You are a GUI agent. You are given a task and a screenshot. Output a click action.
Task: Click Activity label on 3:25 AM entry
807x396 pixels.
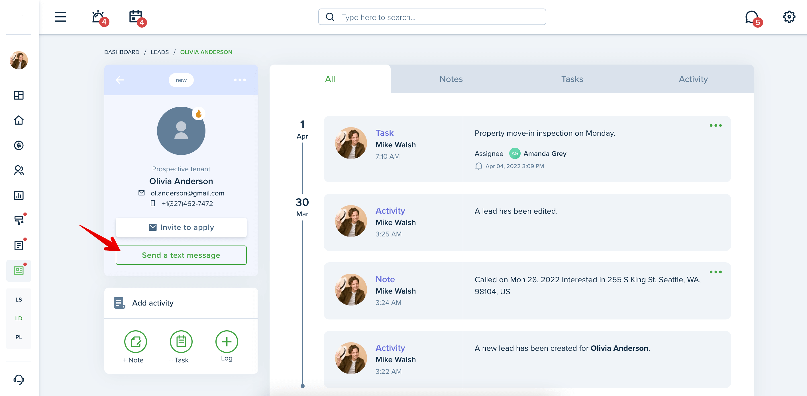click(x=390, y=211)
